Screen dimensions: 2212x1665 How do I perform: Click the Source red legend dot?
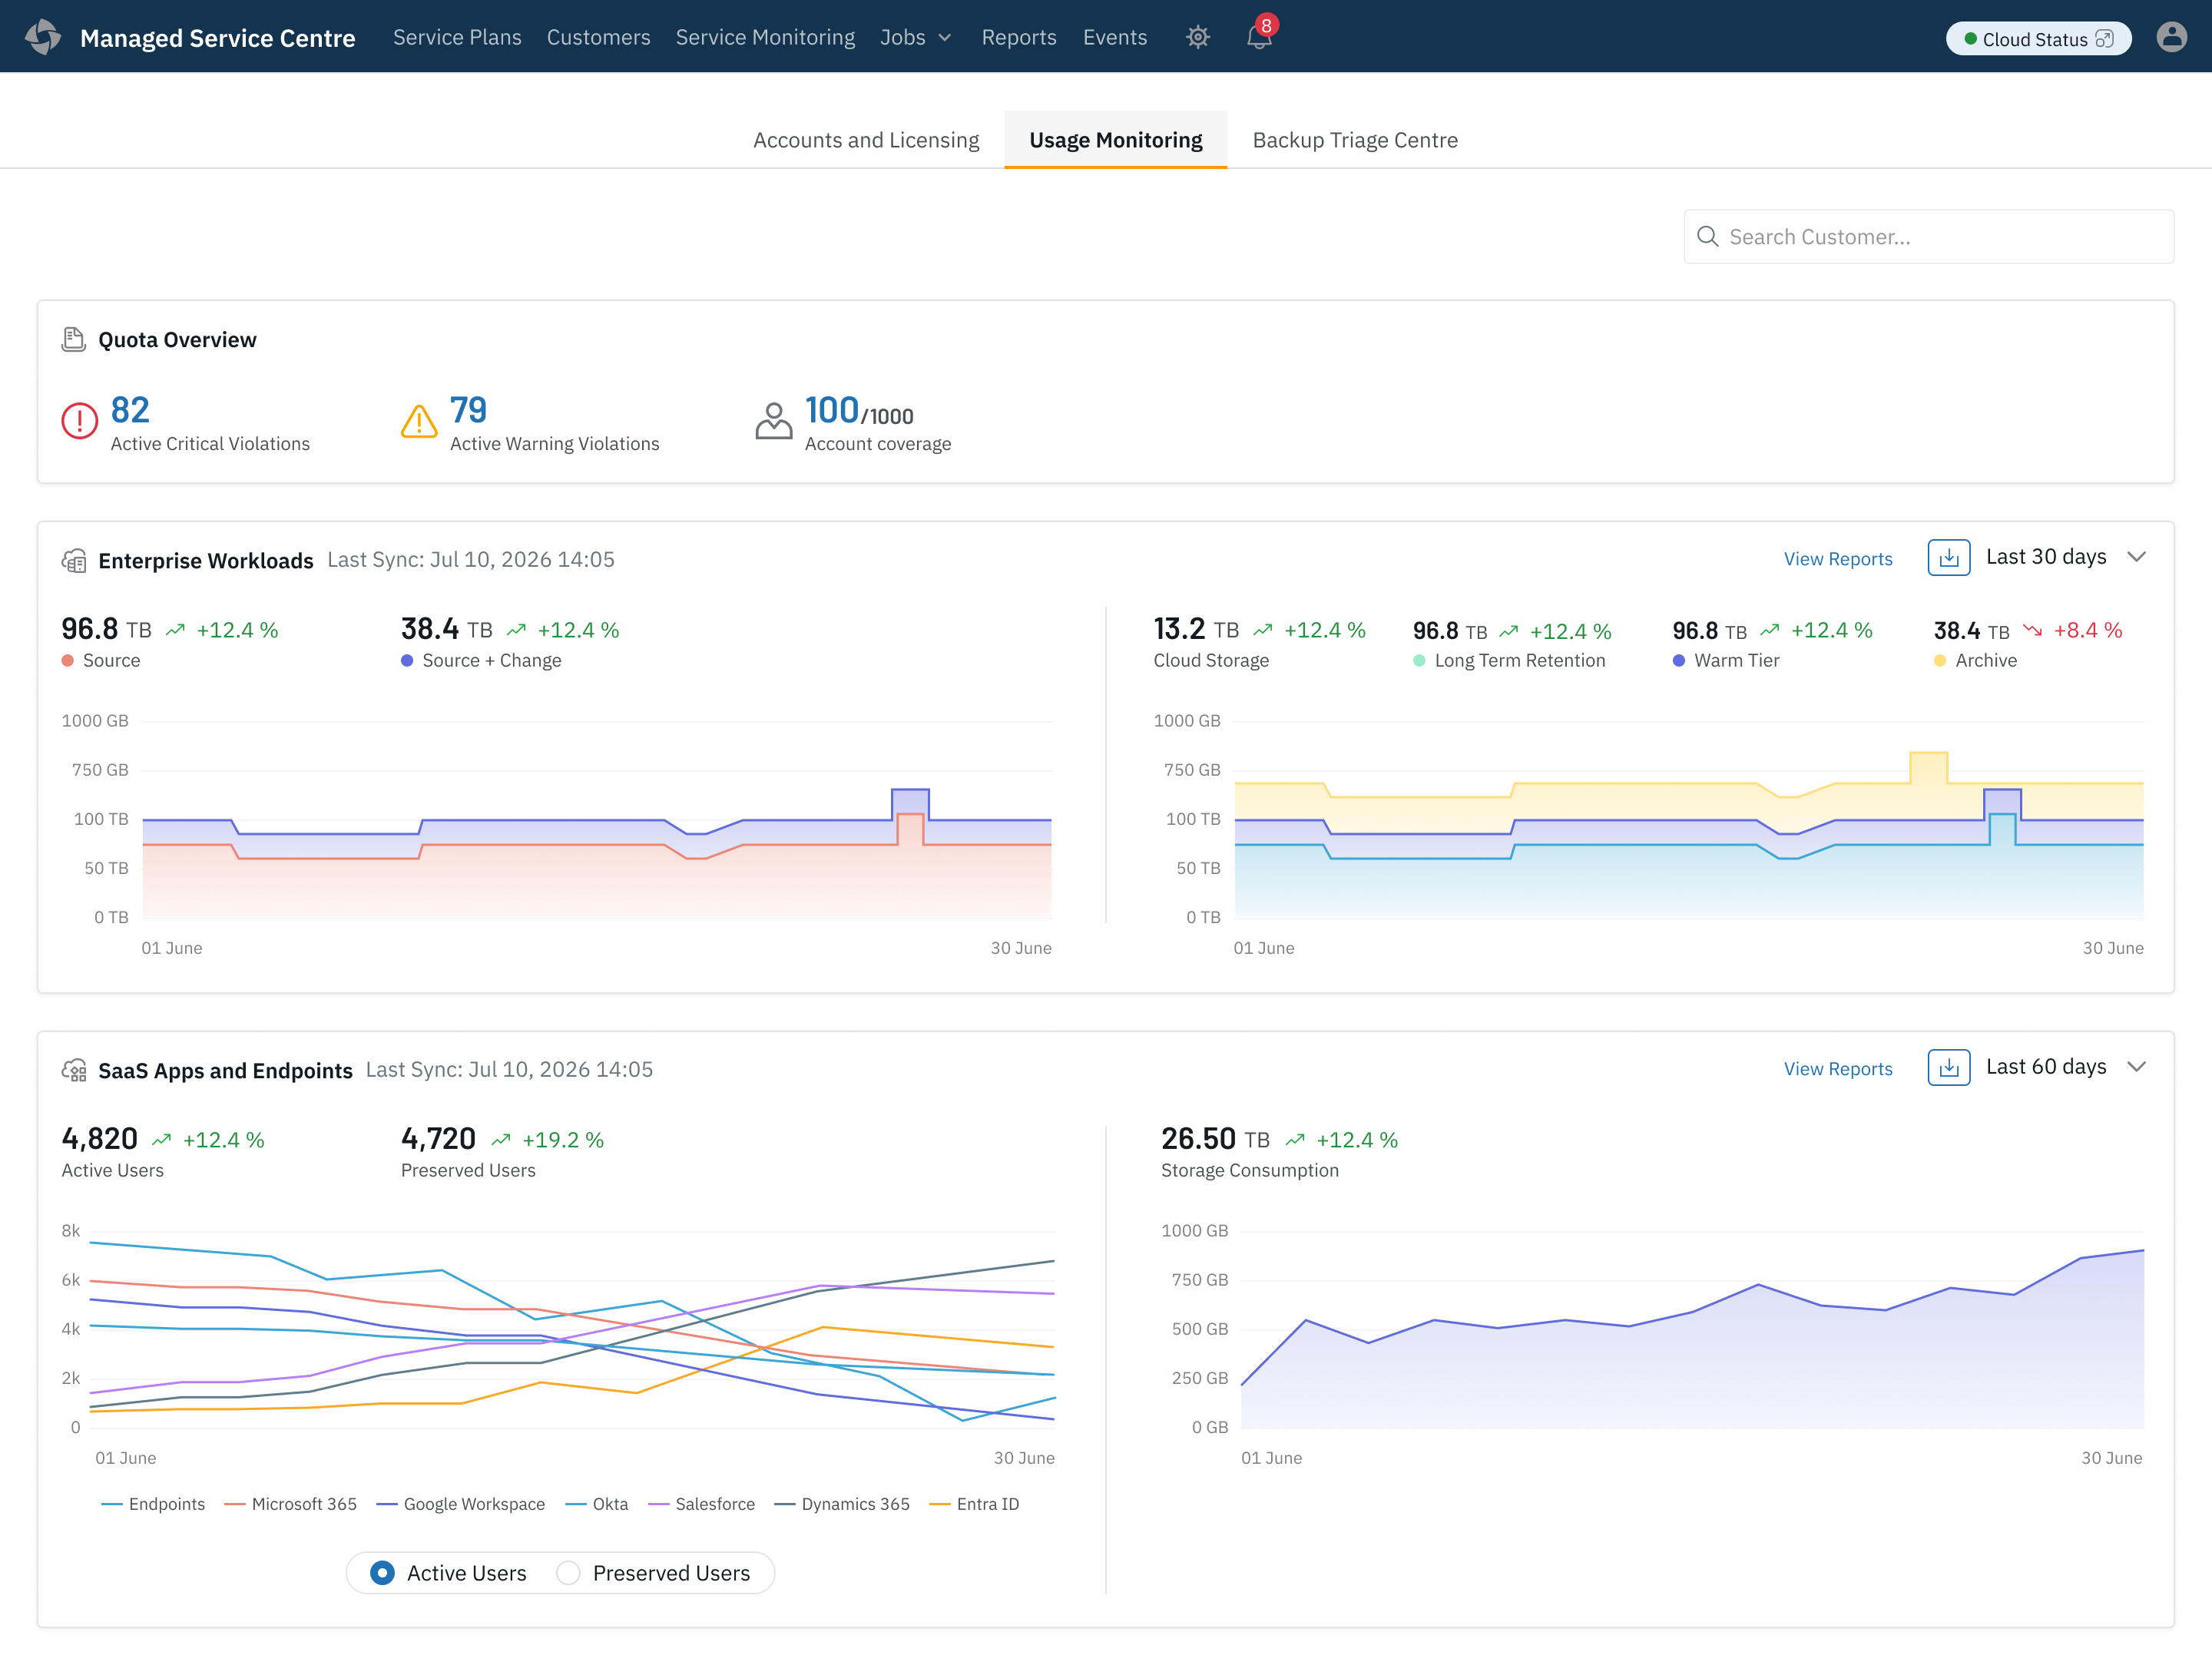pos(68,661)
